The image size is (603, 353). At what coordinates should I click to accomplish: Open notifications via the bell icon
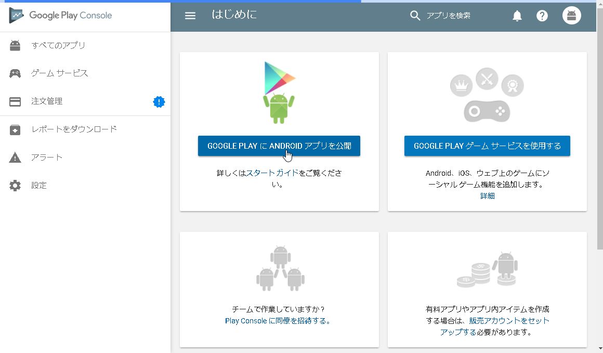pyautogui.click(x=516, y=16)
